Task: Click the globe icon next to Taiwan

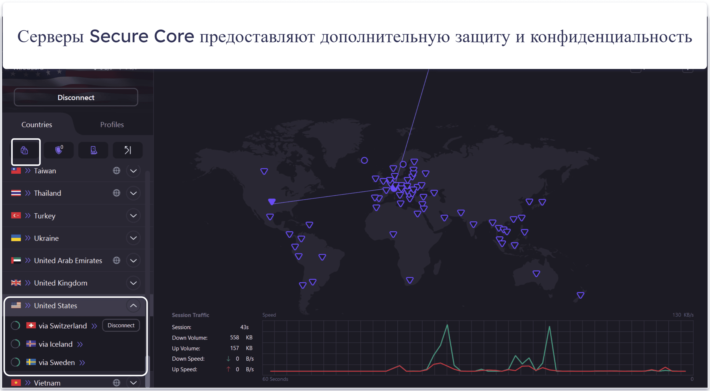Action: pyautogui.click(x=116, y=171)
